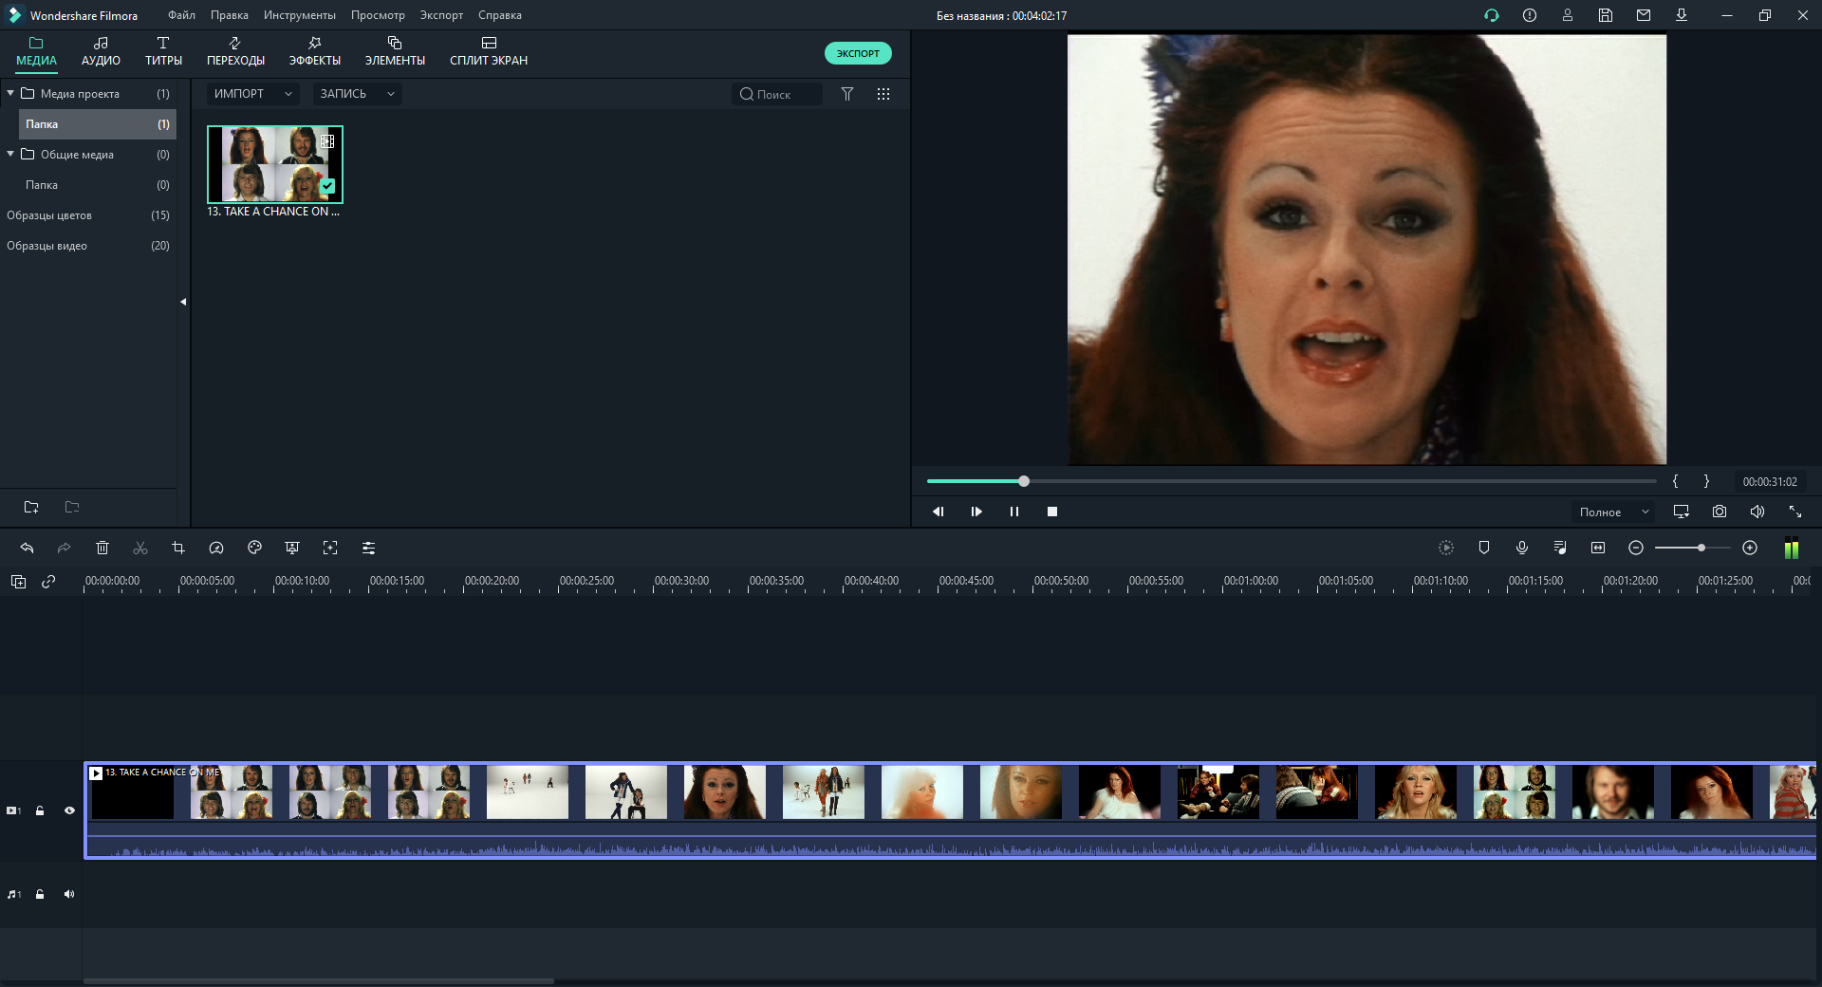Screen dimensions: 1822x987
Task: Toggle video track visibility eye icon
Action: (69, 810)
